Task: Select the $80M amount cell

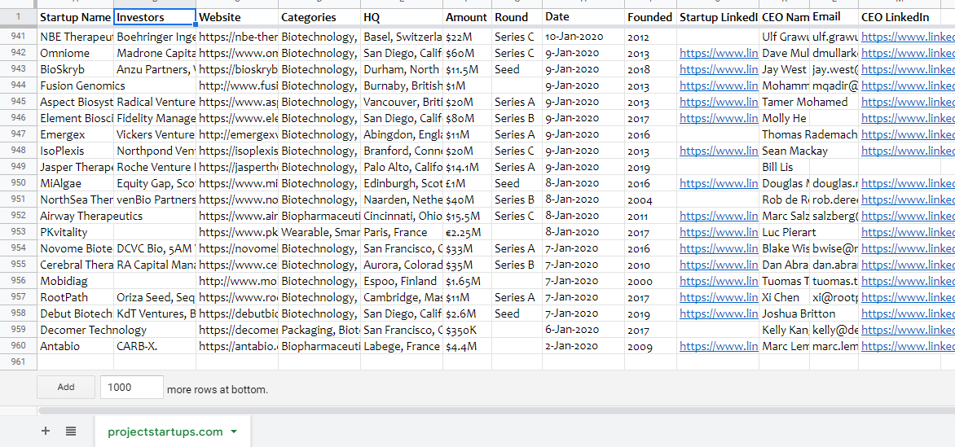Action: click(467, 118)
